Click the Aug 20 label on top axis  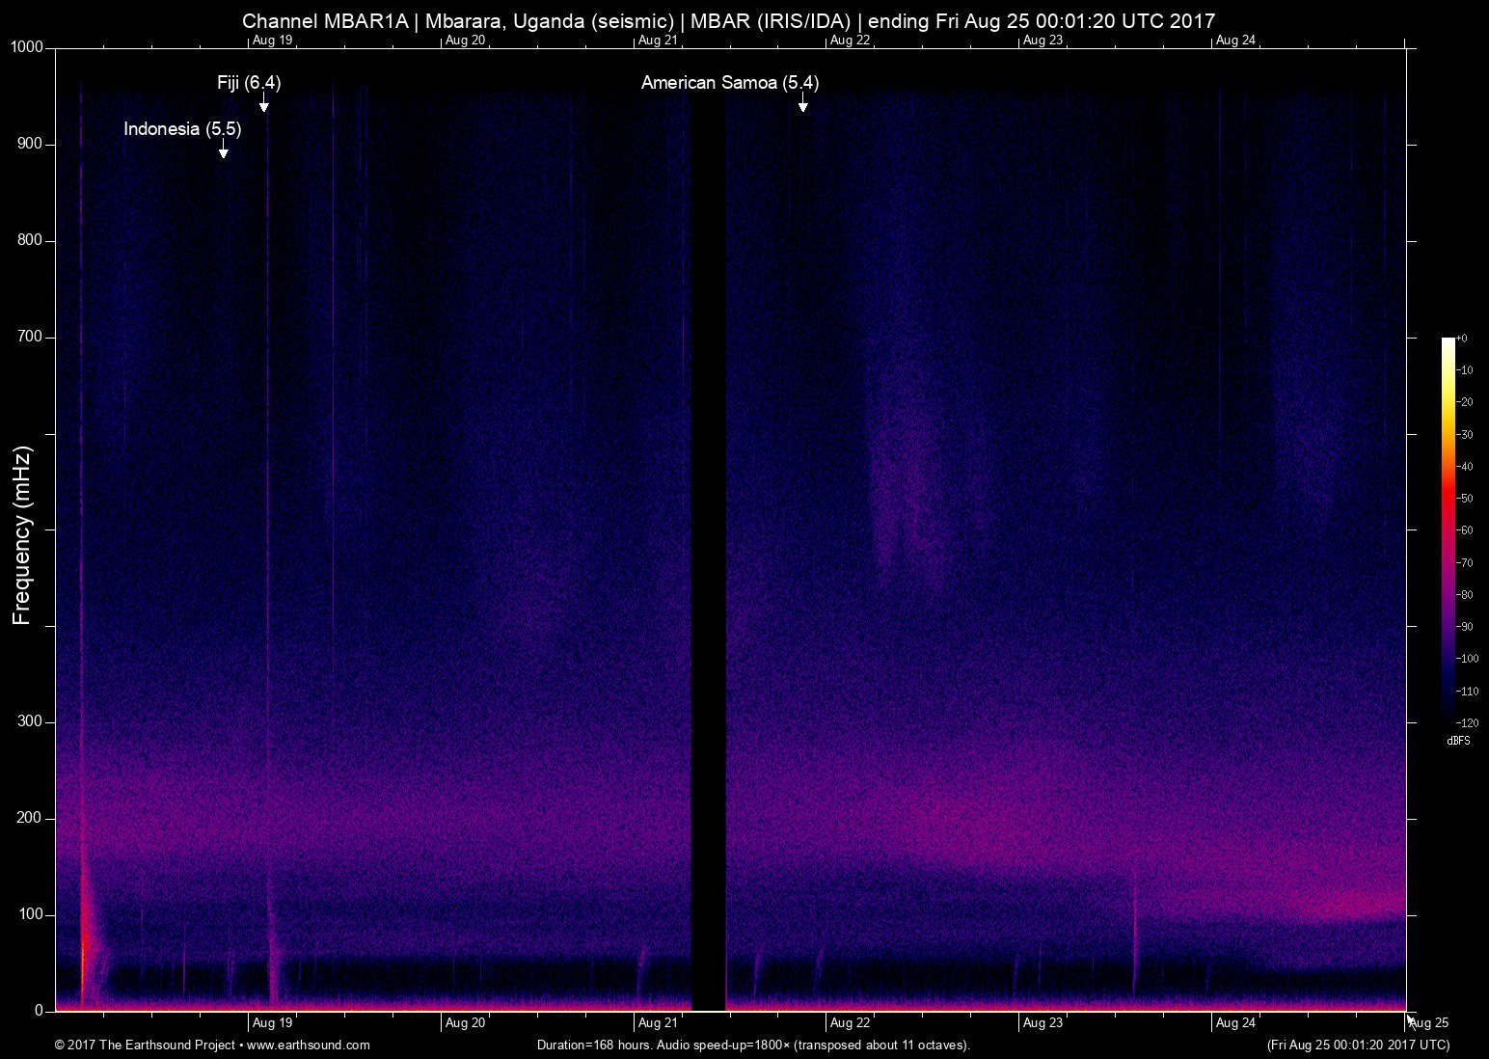[465, 41]
